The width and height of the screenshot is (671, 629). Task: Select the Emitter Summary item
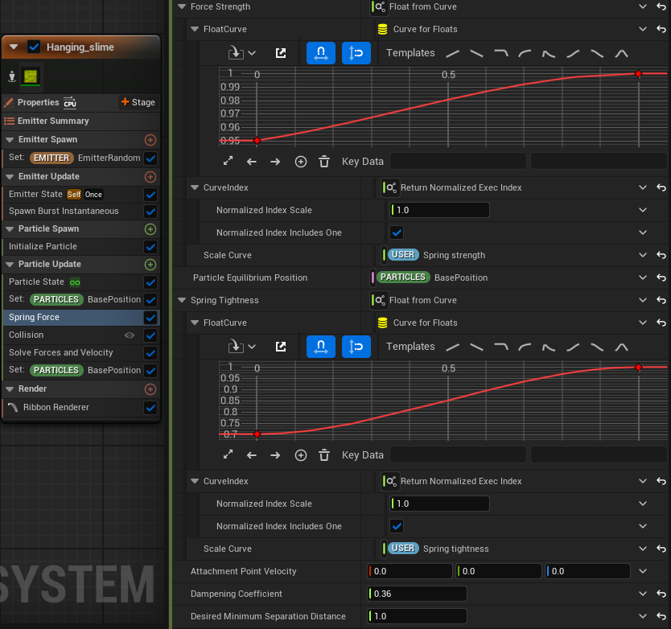[x=53, y=121]
